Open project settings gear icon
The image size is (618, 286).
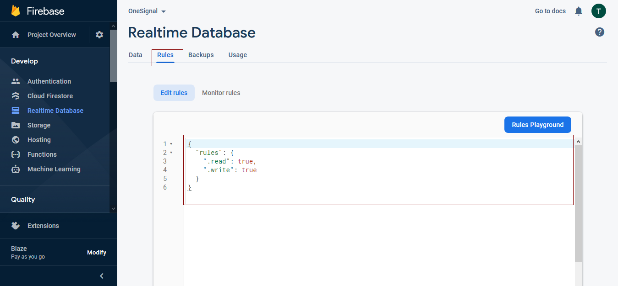pyautogui.click(x=99, y=35)
